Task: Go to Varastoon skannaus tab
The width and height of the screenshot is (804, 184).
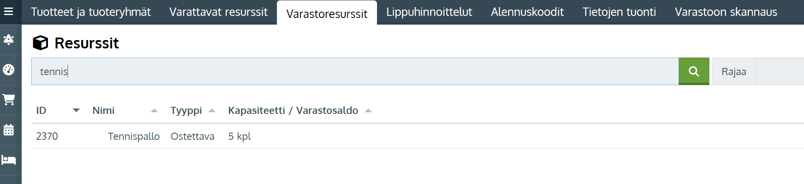Action: pyautogui.click(x=726, y=12)
